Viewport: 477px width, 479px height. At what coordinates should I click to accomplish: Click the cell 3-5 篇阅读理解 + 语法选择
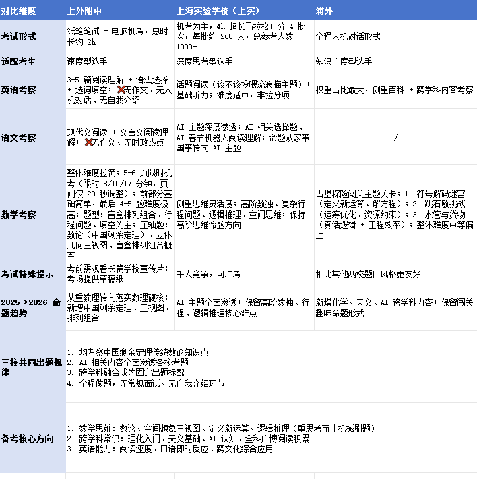pyautogui.click(x=120, y=89)
